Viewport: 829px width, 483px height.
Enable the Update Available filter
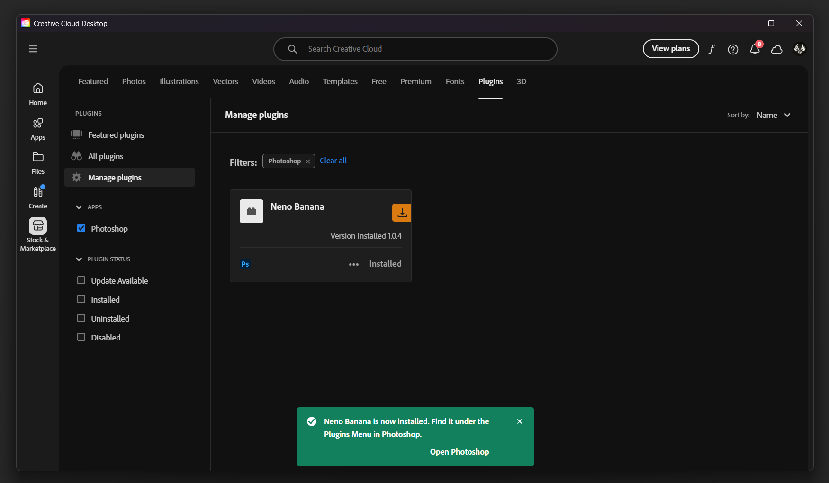click(x=81, y=280)
